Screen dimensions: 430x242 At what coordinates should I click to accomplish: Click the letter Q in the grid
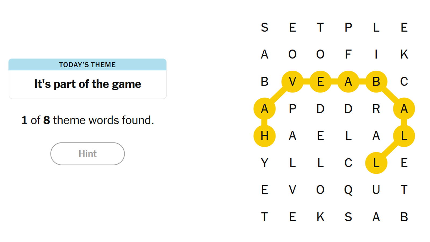tap(348, 190)
